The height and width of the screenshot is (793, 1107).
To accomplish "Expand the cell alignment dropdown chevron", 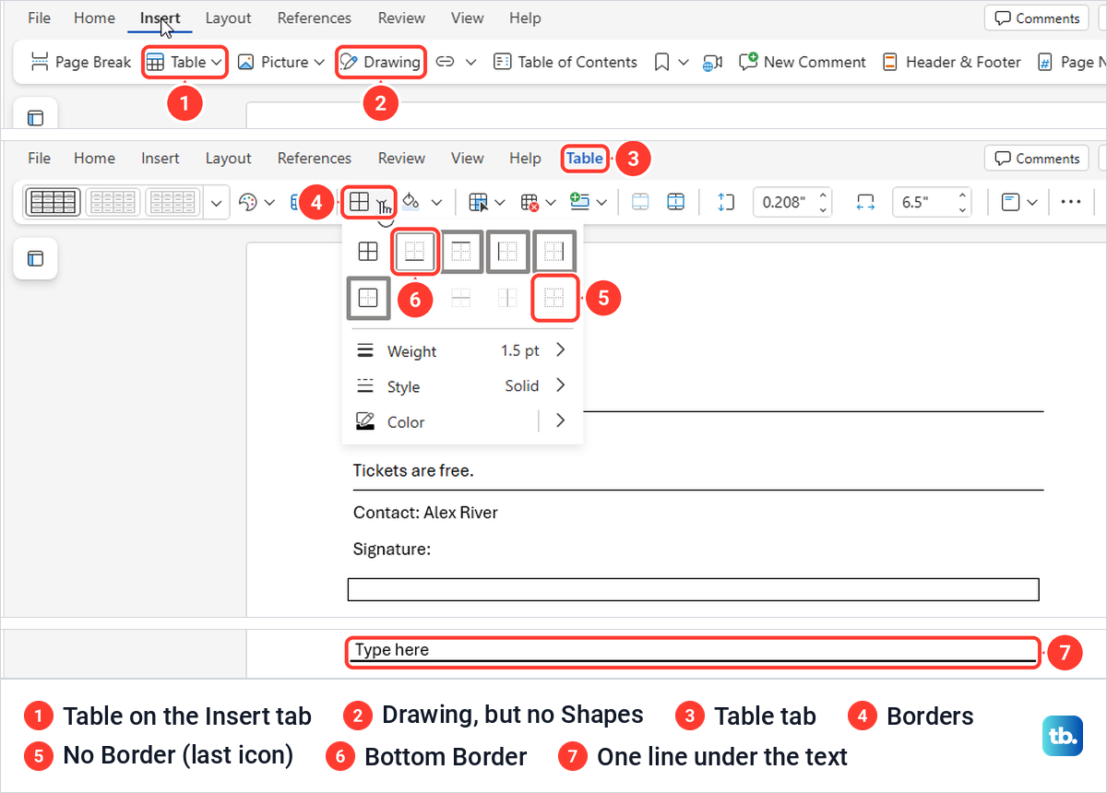I will [1032, 202].
